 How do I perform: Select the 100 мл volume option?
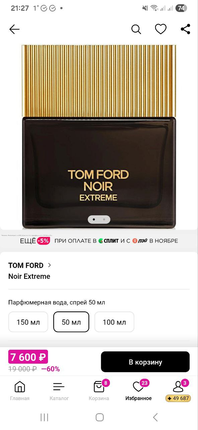(x=114, y=322)
